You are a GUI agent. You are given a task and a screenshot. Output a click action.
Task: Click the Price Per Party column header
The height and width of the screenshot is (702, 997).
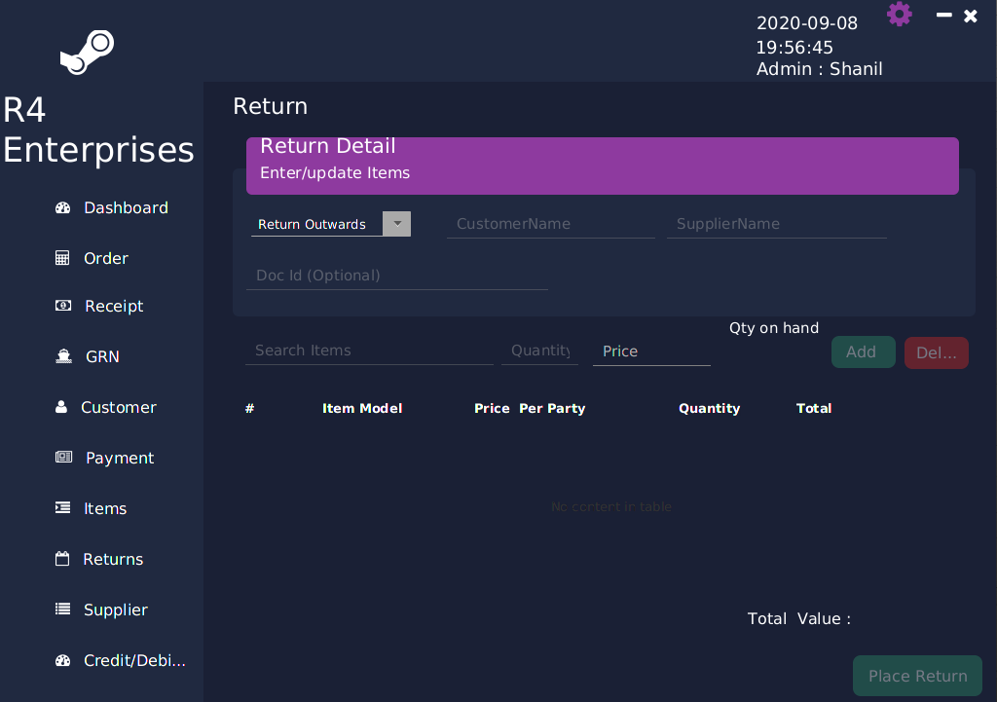click(530, 409)
